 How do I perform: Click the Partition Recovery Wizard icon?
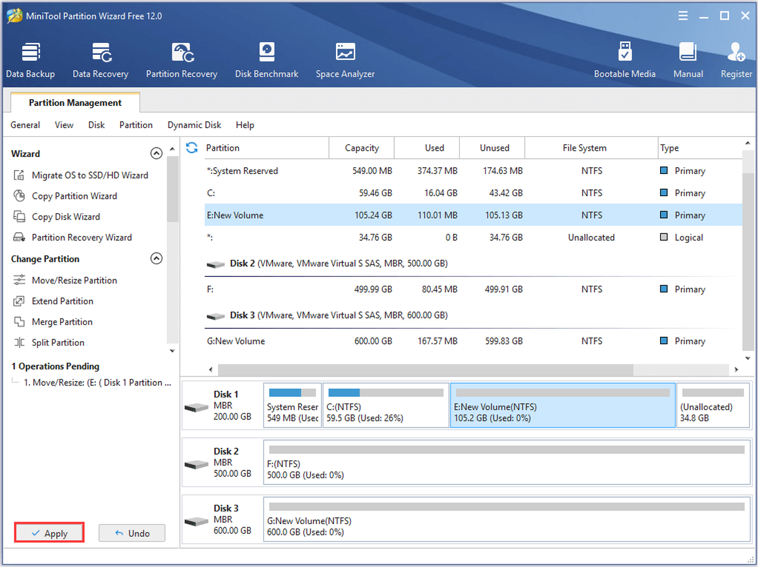pyautogui.click(x=19, y=238)
